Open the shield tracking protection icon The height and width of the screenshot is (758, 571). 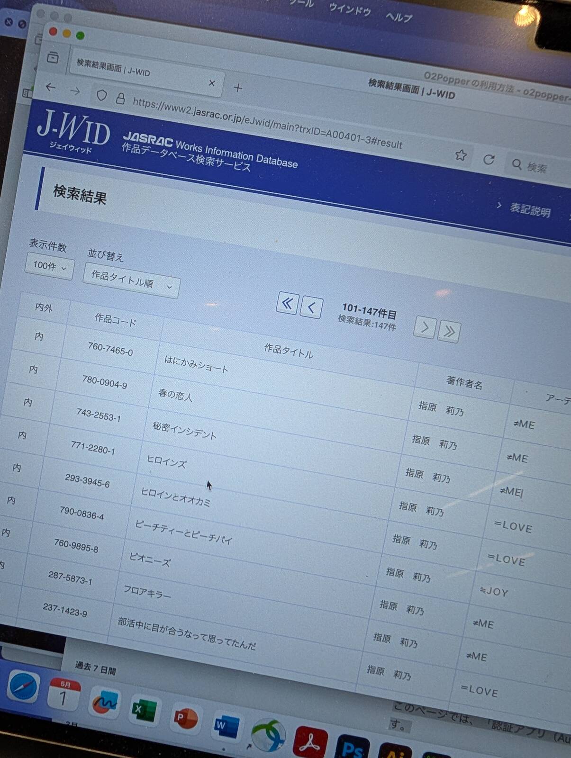click(101, 95)
